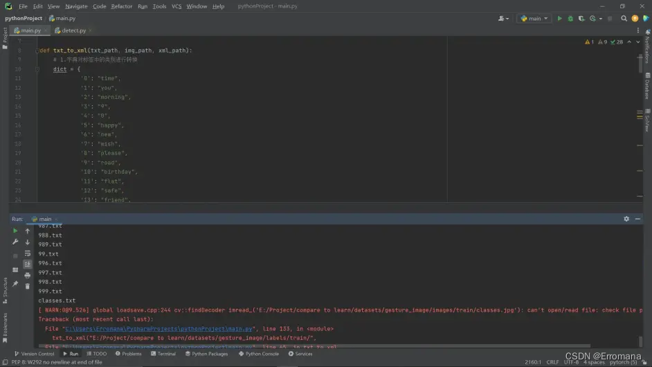Click pythonProject breadcrumb in navigation bar
Viewport: 652px width, 367px height.
tap(24, 18)
